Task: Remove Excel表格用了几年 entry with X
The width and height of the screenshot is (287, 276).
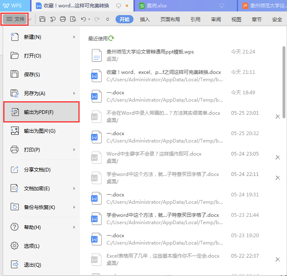Action: coord(278,259)
